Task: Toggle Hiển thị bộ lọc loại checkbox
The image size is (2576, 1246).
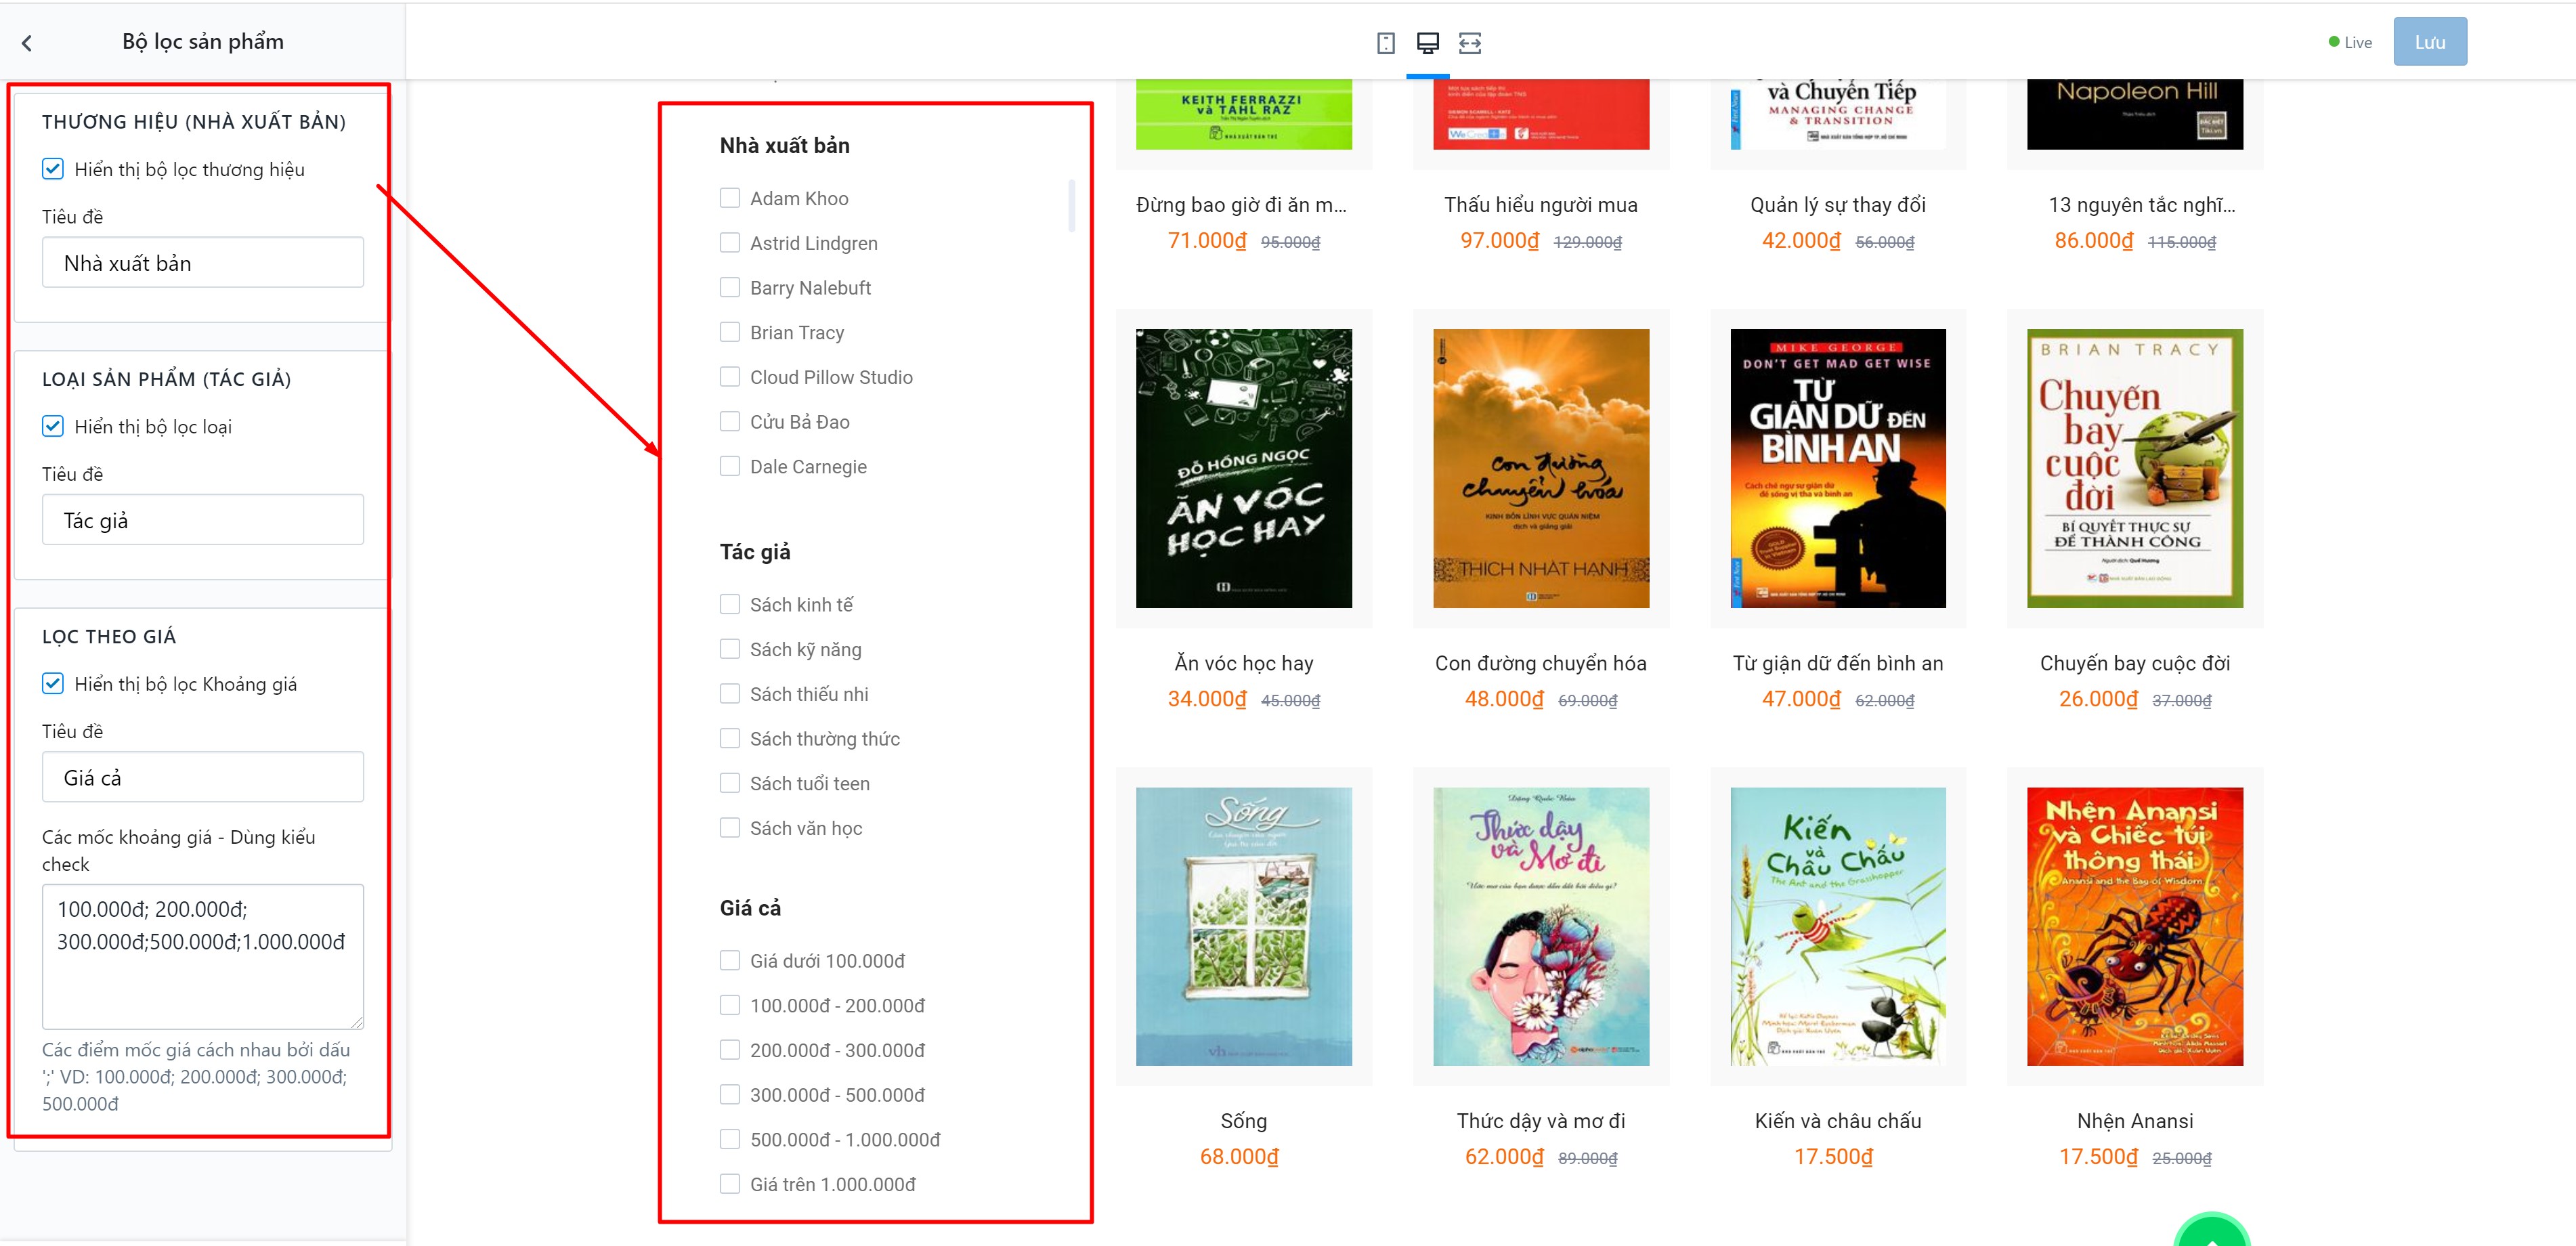Action: click(53, 426)
